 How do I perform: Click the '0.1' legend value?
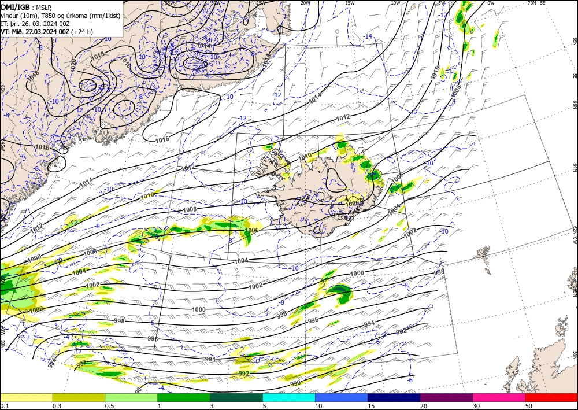point(4,406)
